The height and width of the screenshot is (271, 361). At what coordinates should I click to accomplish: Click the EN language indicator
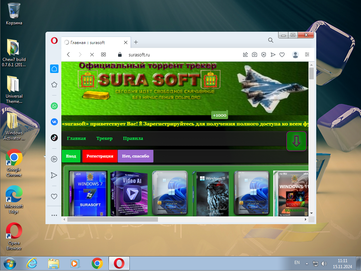pyautogui.click(x=297, y=263)
